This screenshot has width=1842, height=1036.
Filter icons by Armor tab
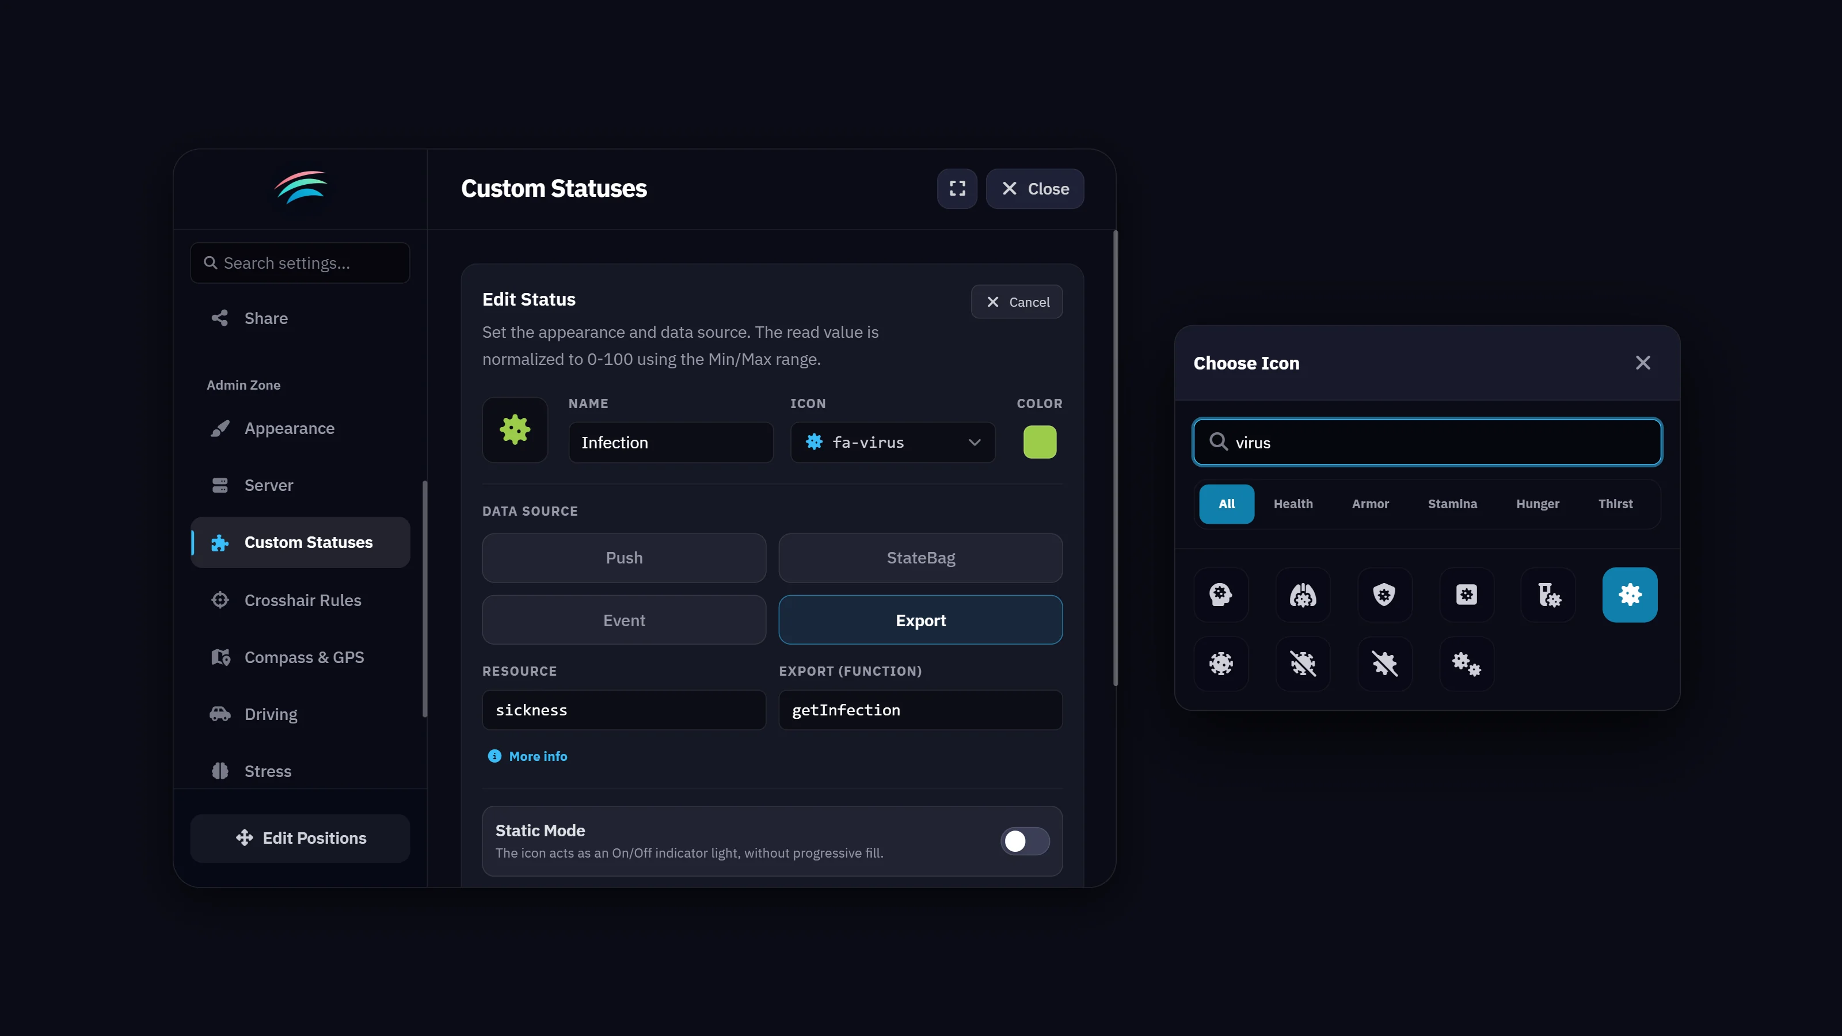pyautogui.click(x=1370, y=504)
